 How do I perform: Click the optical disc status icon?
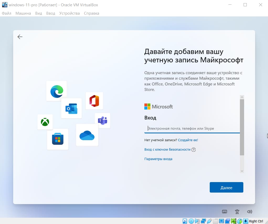pos(191,221)
